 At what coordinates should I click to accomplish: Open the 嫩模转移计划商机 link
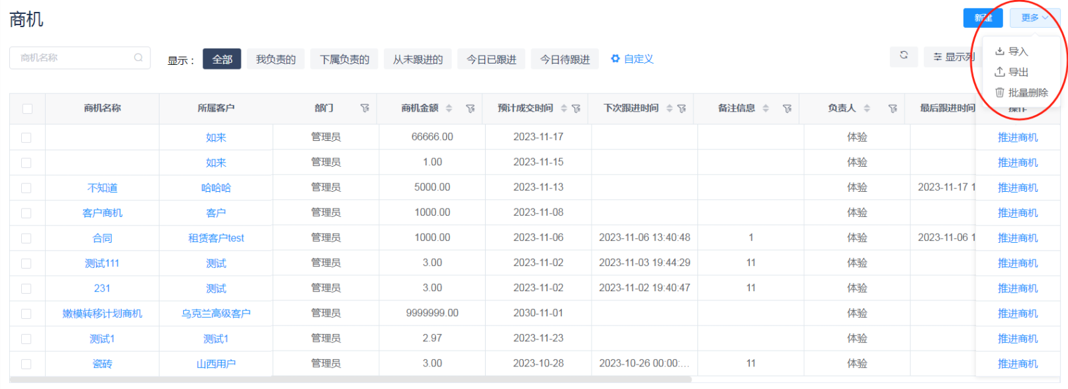[102, 314]
